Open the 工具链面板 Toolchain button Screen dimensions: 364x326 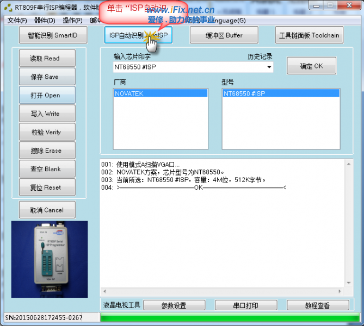pos(309,36)
